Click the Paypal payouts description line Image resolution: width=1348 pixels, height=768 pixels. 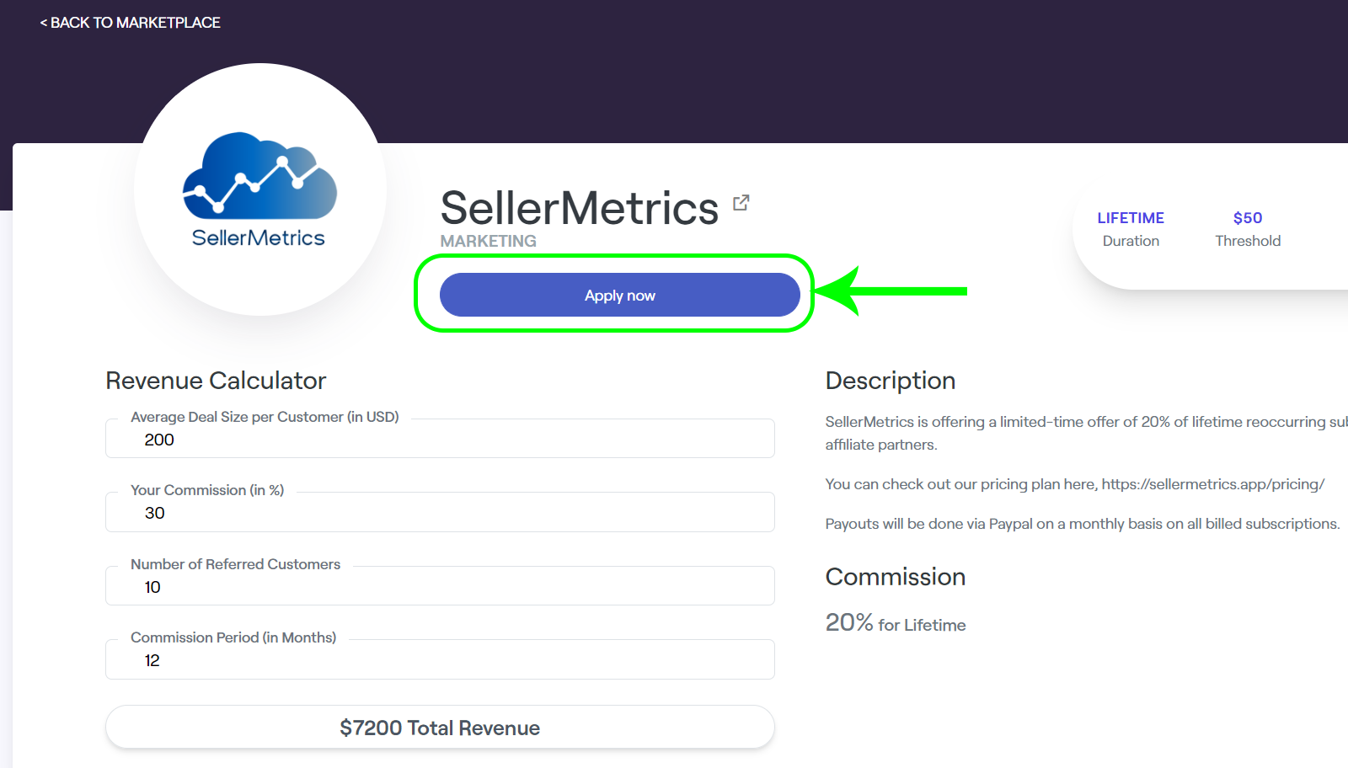tap(1083, 524)
